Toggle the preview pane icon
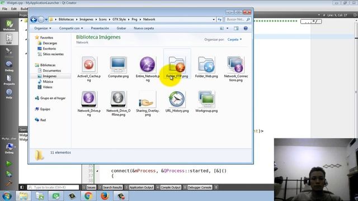 pyautogui.click(x=236, y=28)
